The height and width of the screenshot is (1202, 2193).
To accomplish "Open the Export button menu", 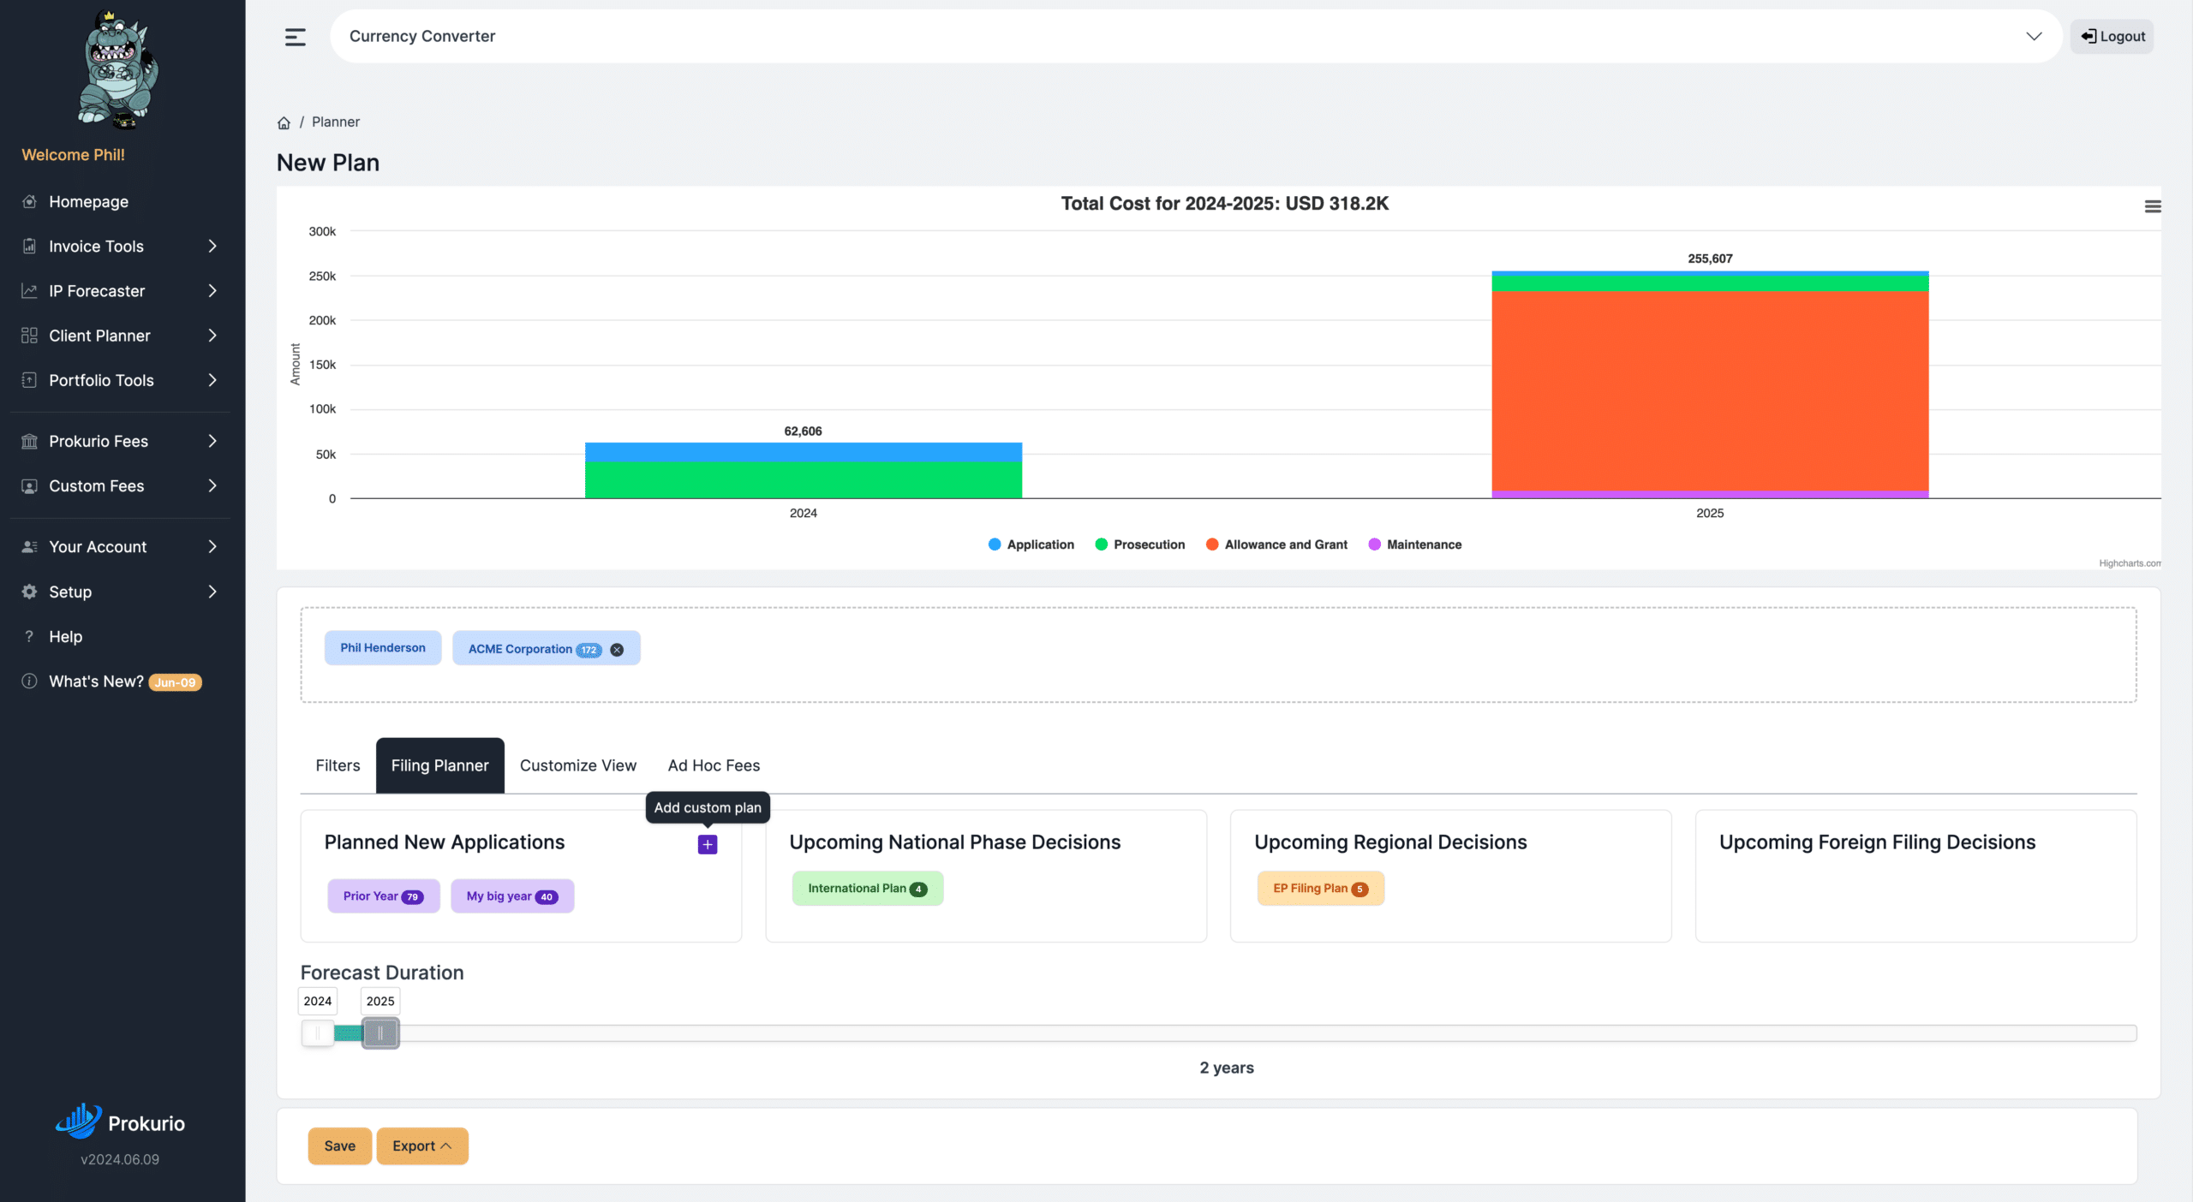I will [421, 1145].
